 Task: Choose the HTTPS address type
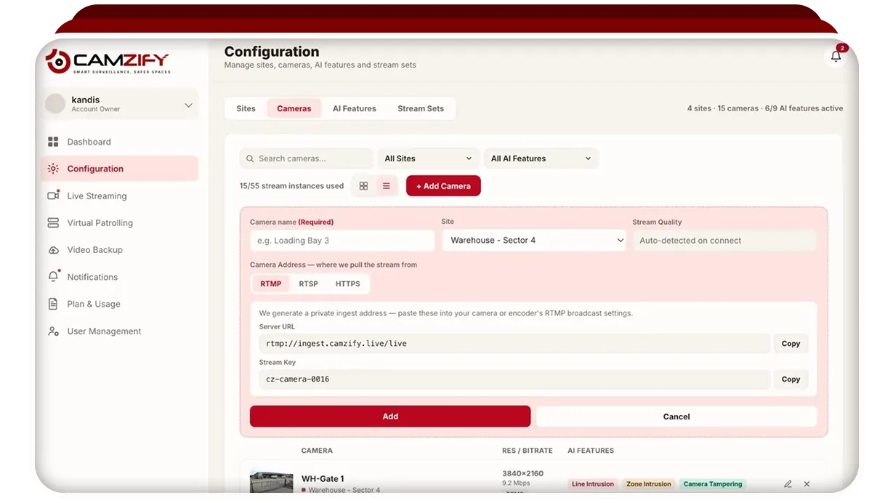tap(348, 283)
